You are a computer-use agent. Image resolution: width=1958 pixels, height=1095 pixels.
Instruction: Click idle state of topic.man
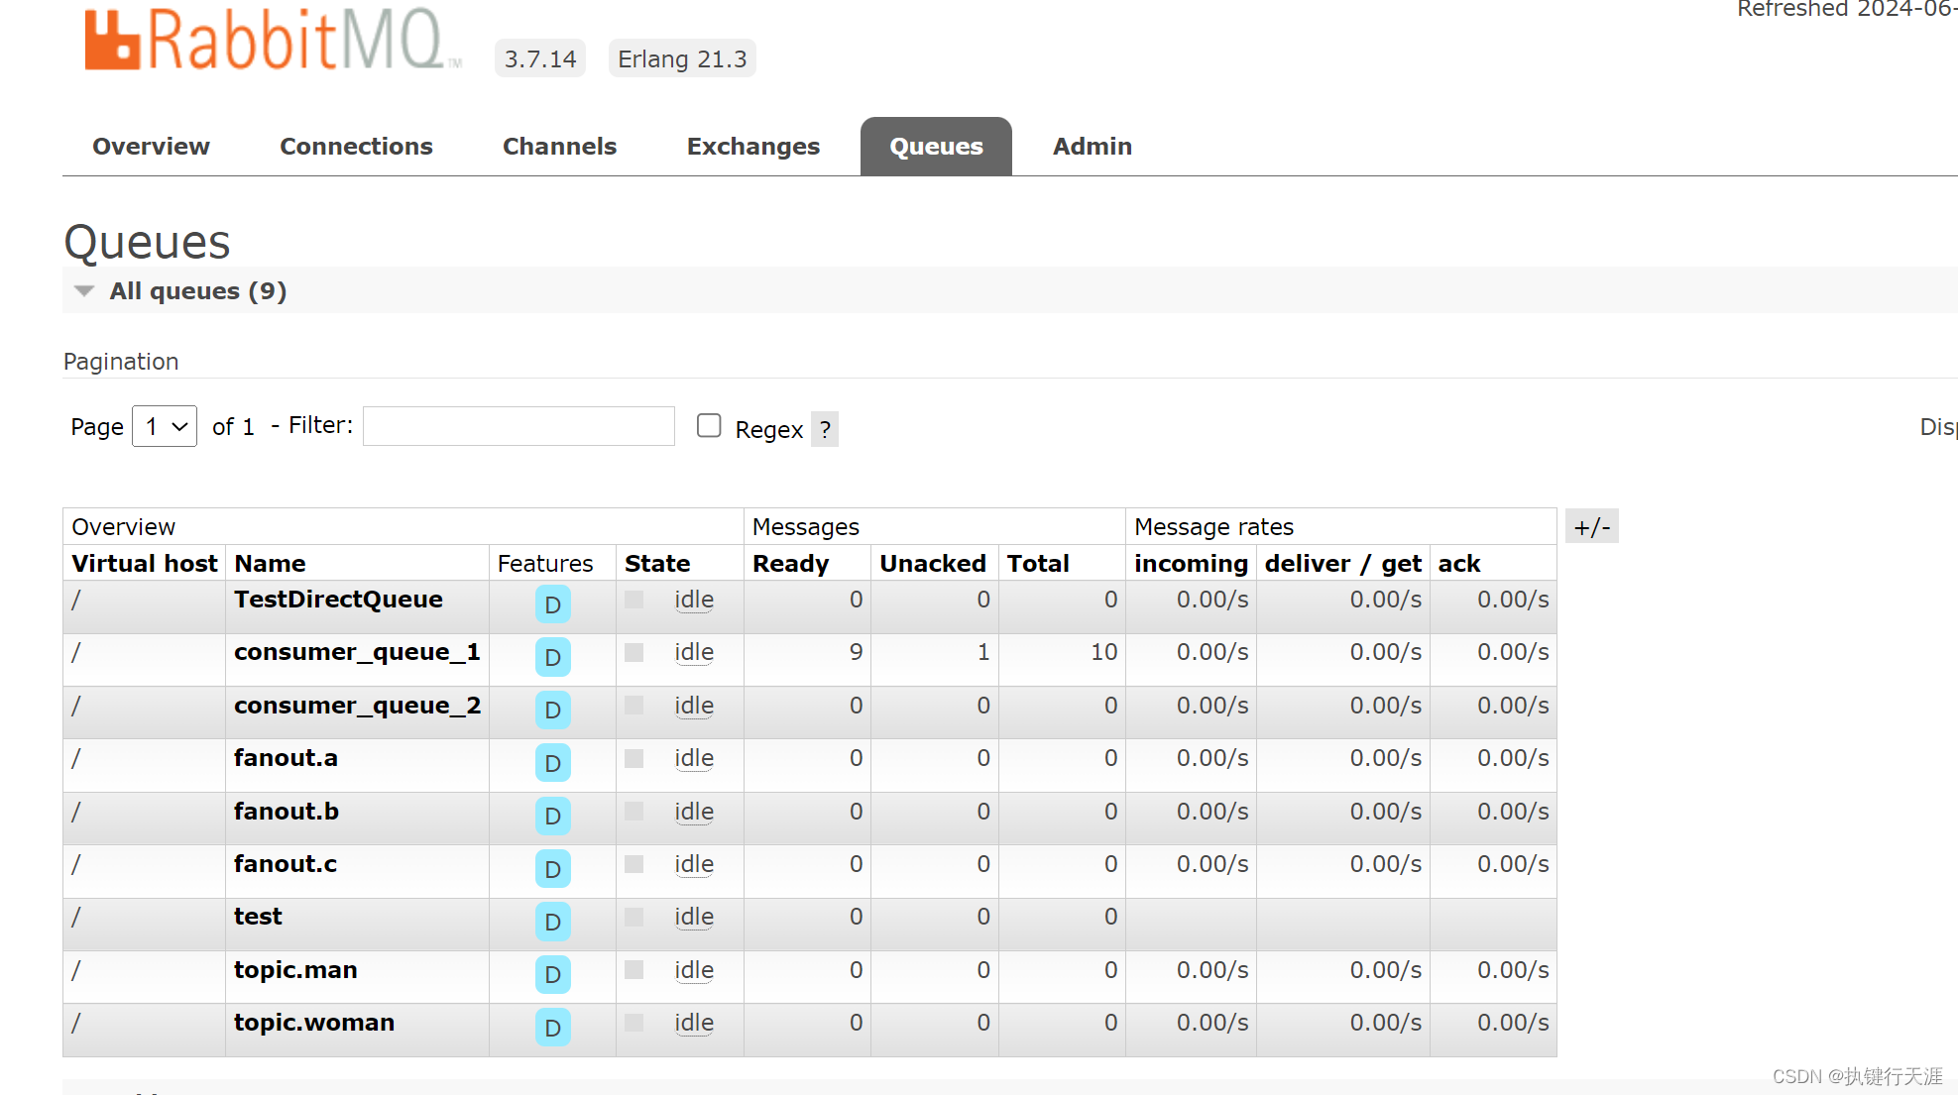[694, 970]
